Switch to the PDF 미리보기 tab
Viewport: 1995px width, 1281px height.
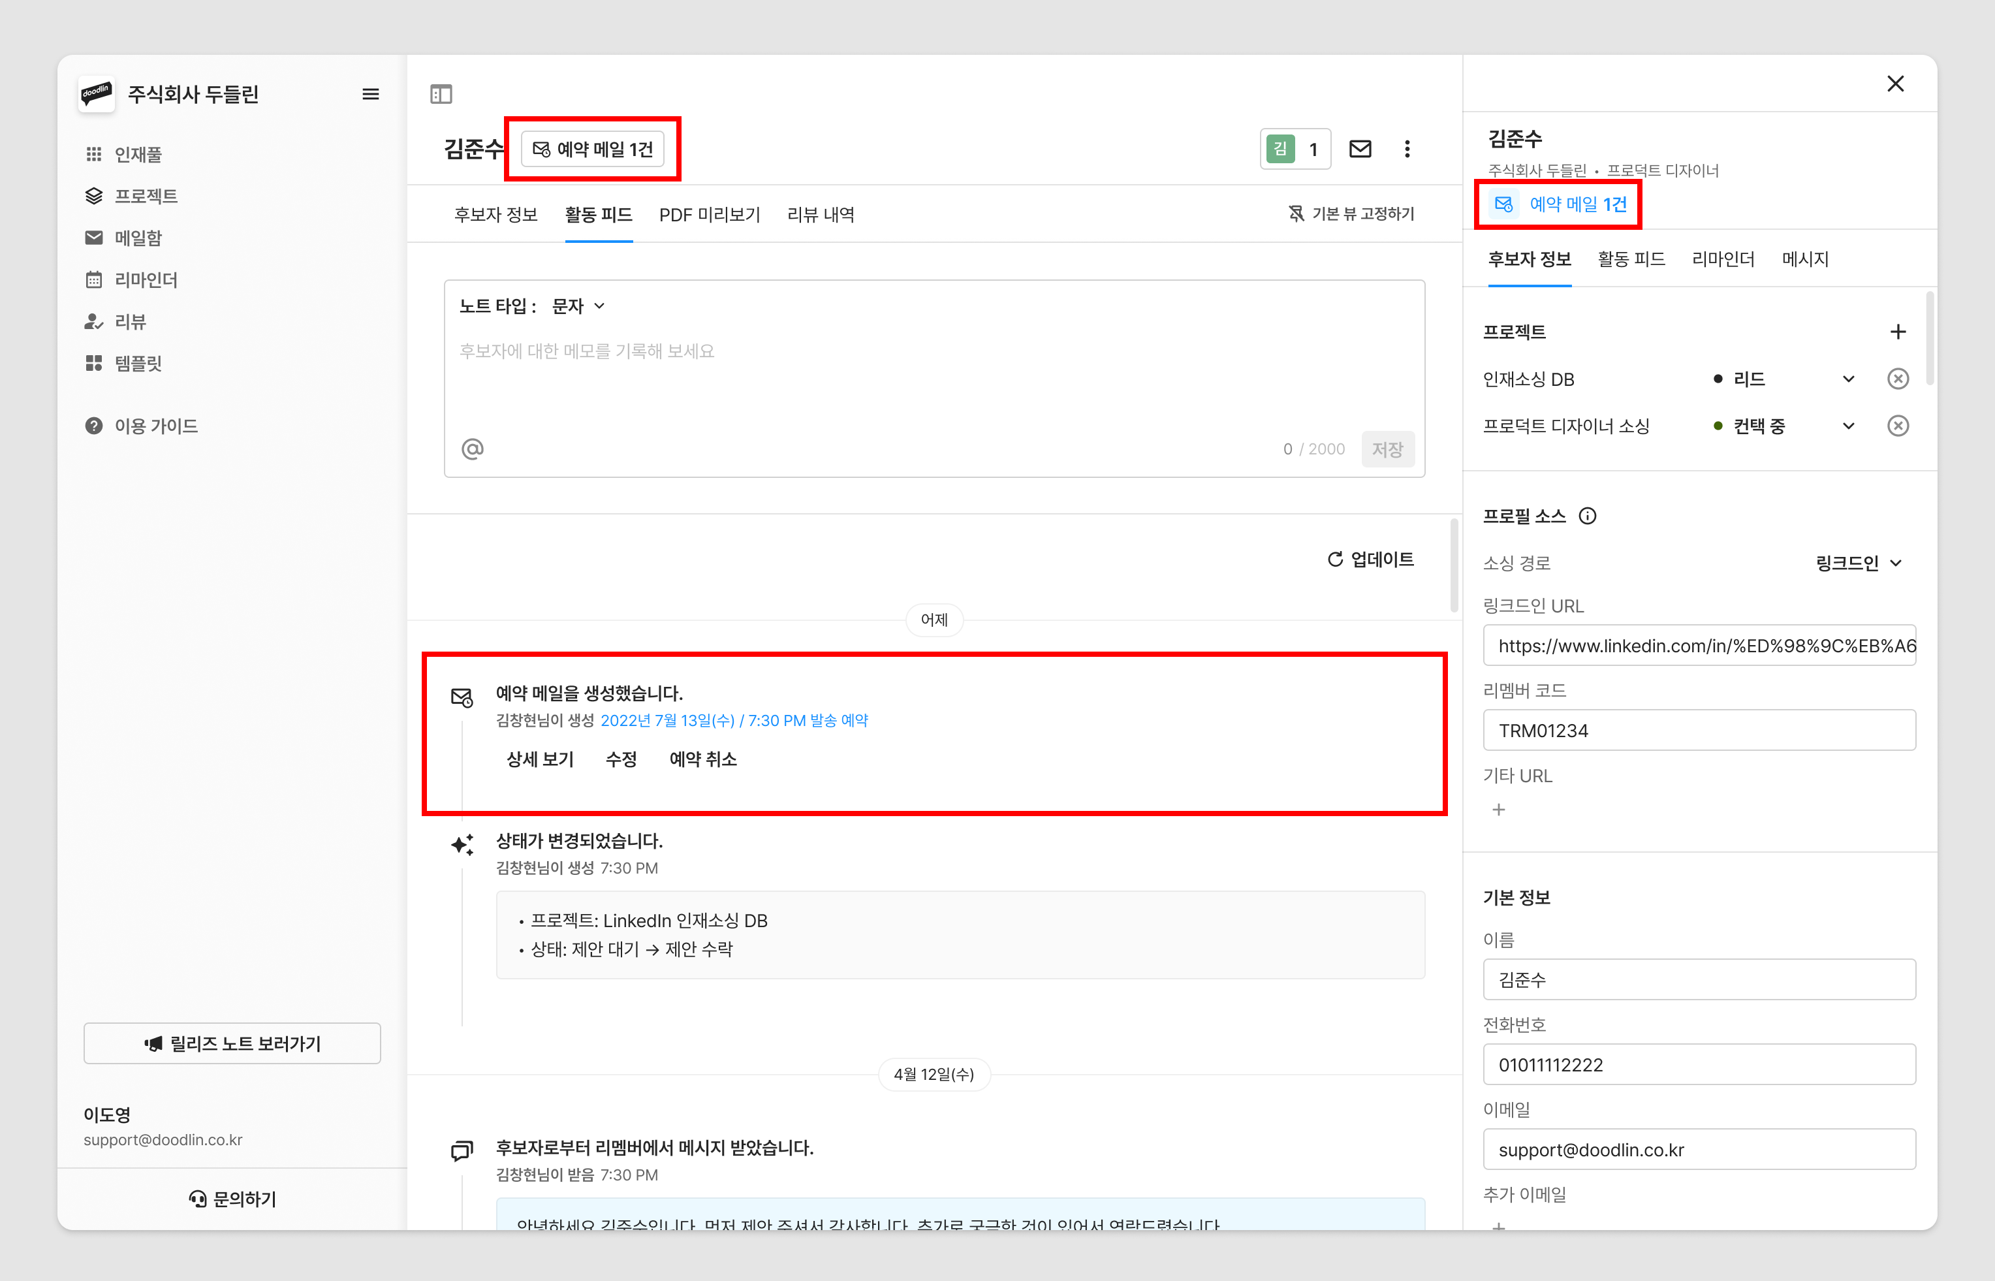710,215
